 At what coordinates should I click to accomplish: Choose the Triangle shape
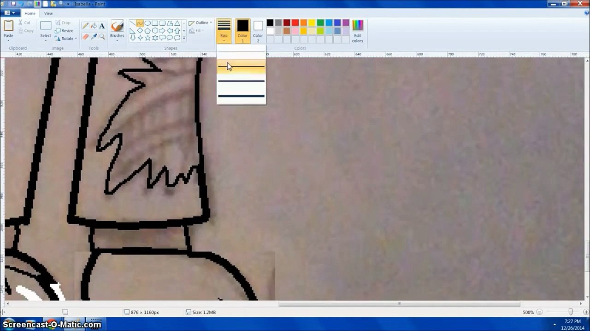pos(177,23)
